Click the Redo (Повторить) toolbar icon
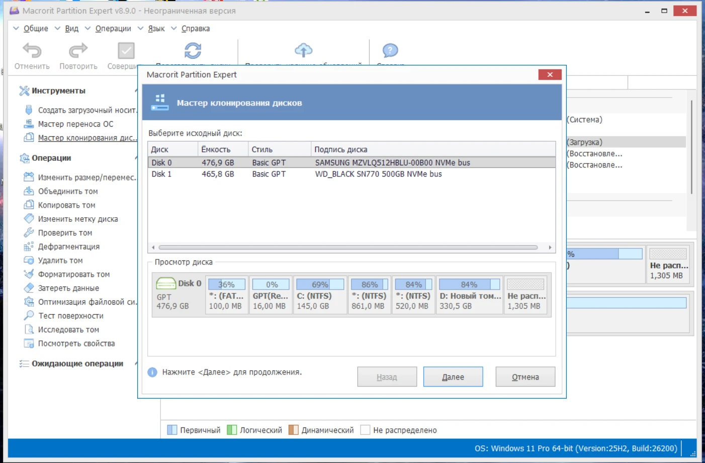The height and width of the screenshot is (463, 705). tap(78, 51)
